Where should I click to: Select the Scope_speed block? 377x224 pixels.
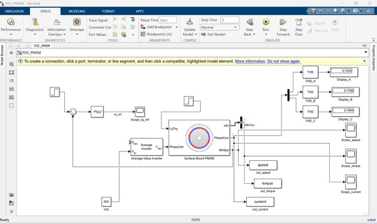(350, 130)
